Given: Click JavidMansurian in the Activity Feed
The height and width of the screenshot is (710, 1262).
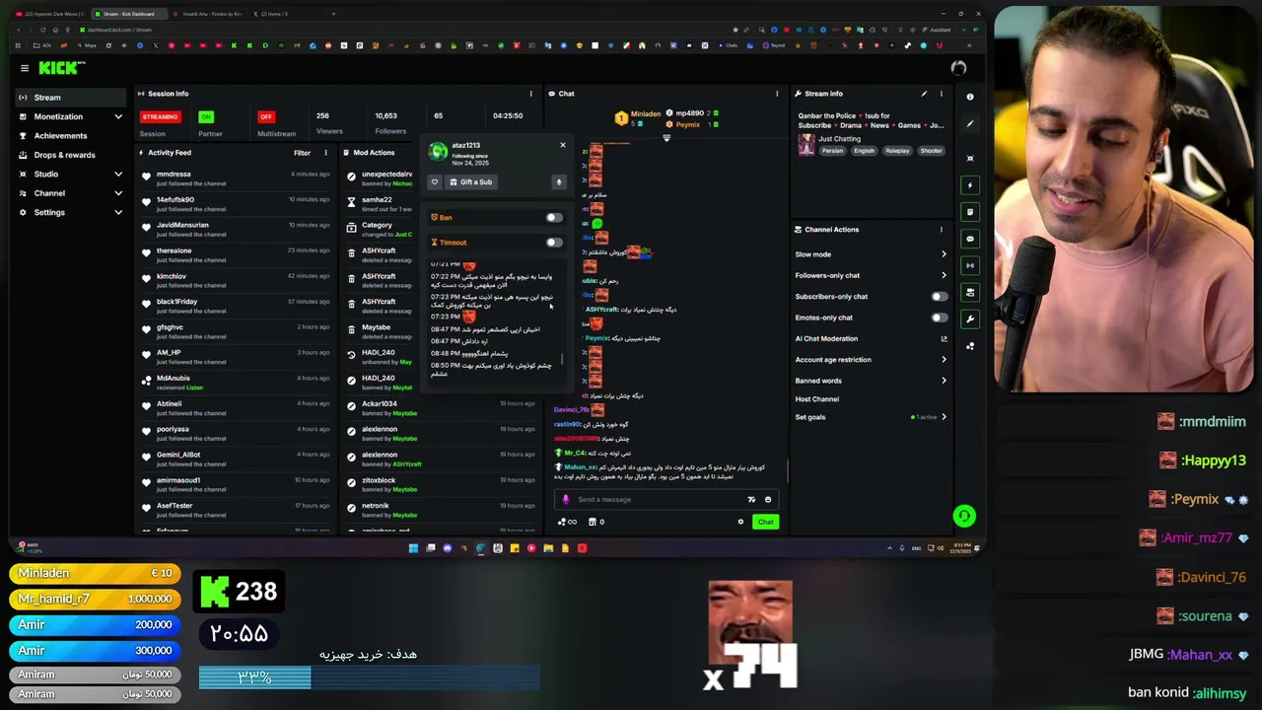Looking at the screenshot, I should [x=182, y=225].
